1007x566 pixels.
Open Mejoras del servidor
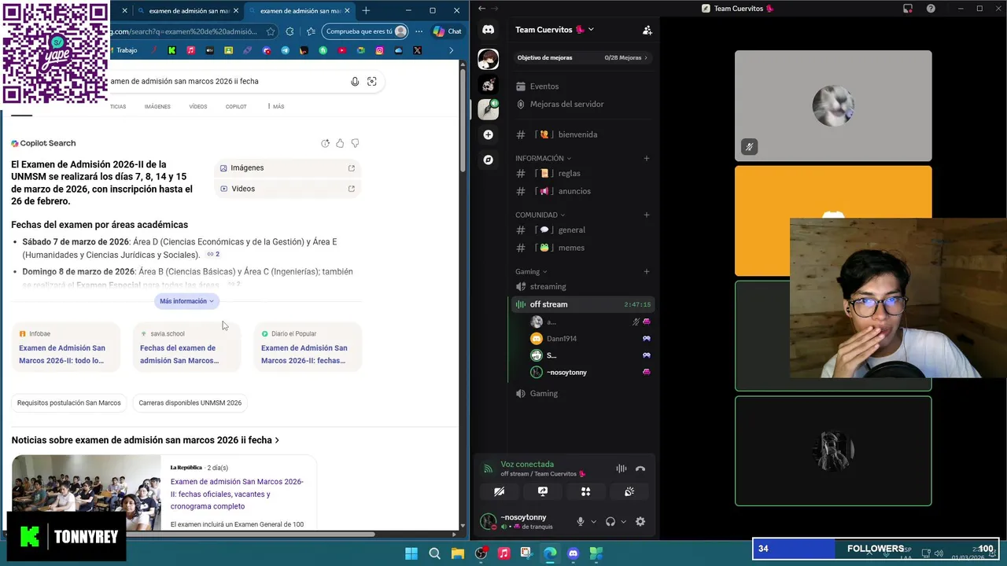point(566,104)
